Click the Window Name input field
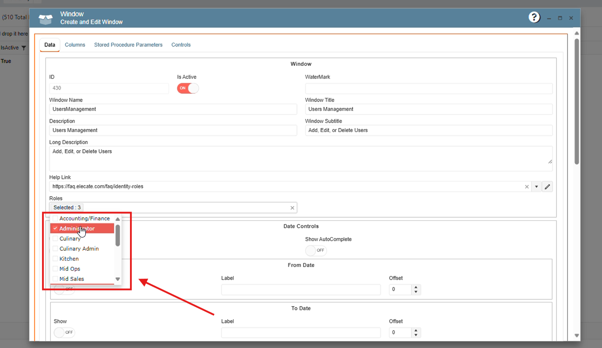Screen dimensions: 602x348 point(173,109)
